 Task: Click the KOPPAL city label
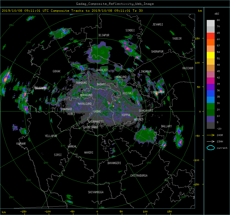(126, 115)
